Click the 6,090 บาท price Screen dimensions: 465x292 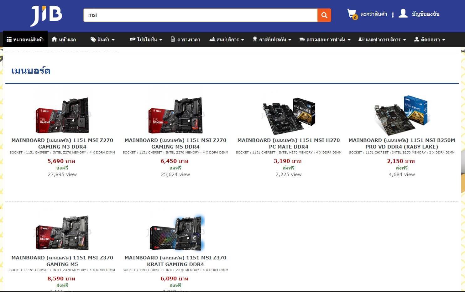point(175,279)
